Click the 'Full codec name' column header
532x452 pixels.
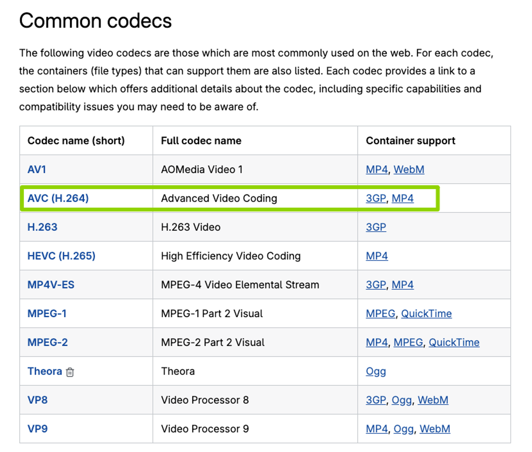click(x=201, y=141)
